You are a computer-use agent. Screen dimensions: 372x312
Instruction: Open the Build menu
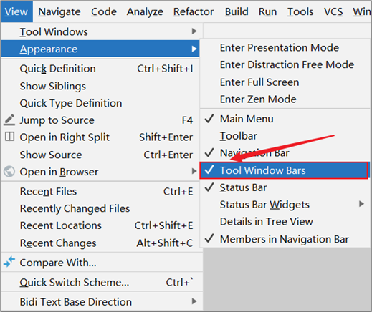click(237, 11)
